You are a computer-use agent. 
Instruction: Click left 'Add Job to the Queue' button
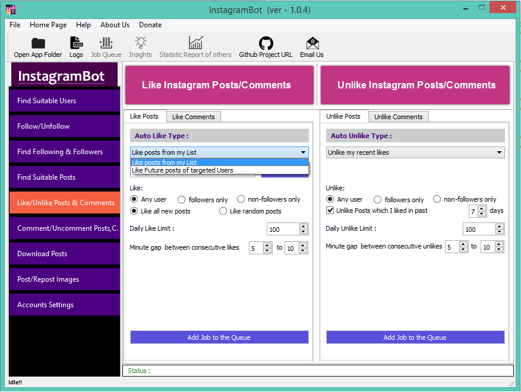219,337
